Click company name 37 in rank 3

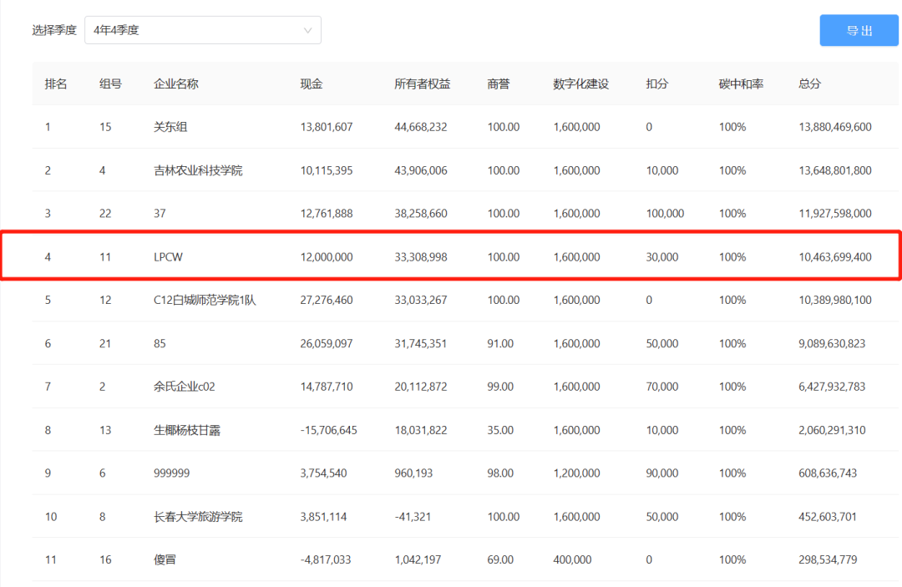point(160,213)
